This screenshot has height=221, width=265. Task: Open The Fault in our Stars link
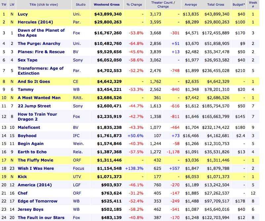[41, 218]
